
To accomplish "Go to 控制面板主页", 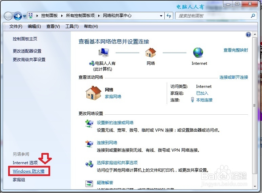I will (25, 39).
